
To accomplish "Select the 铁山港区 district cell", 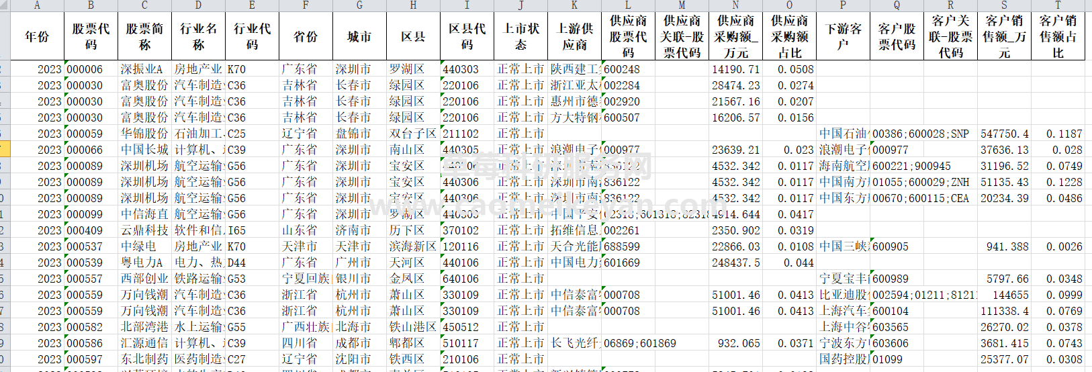I will [x=413, y=327].
